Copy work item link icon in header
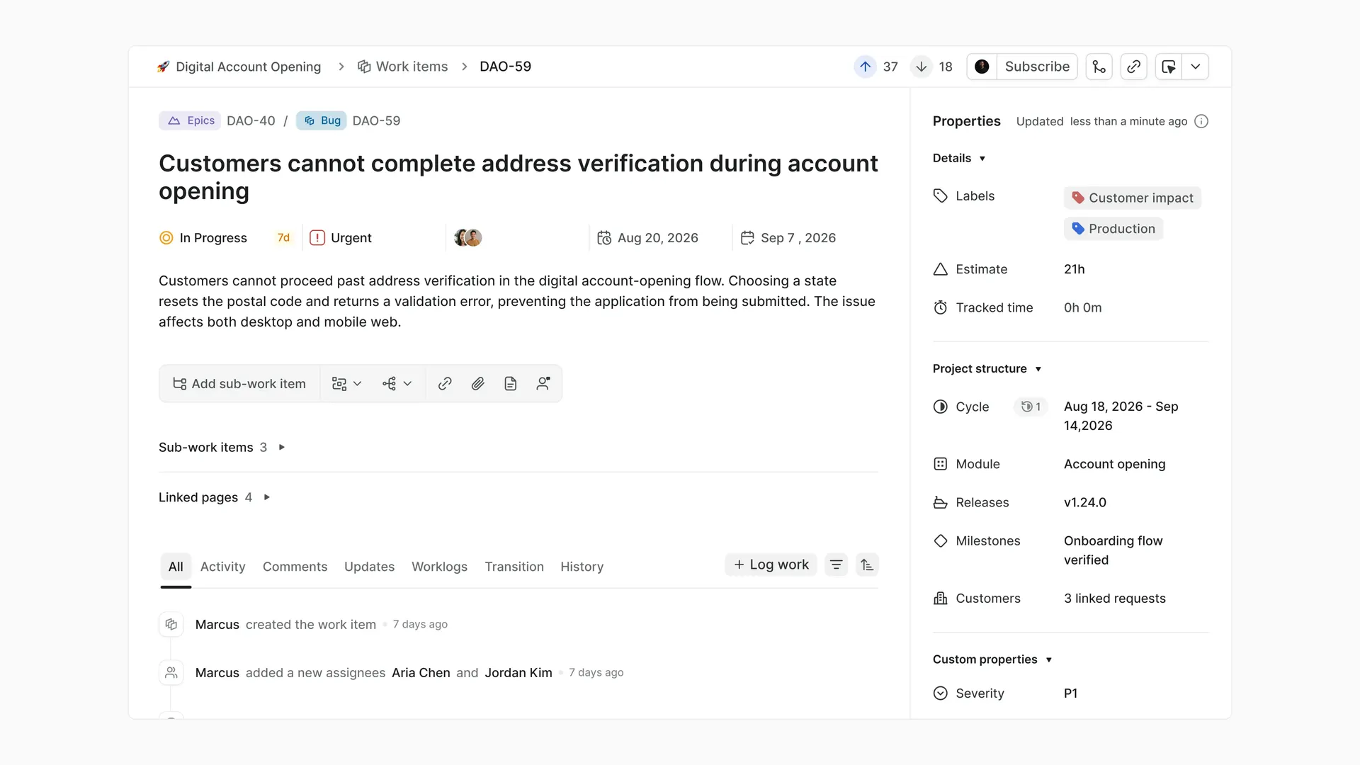Viewport: 1360px width, 765px height. click(x=1133, y=67)
